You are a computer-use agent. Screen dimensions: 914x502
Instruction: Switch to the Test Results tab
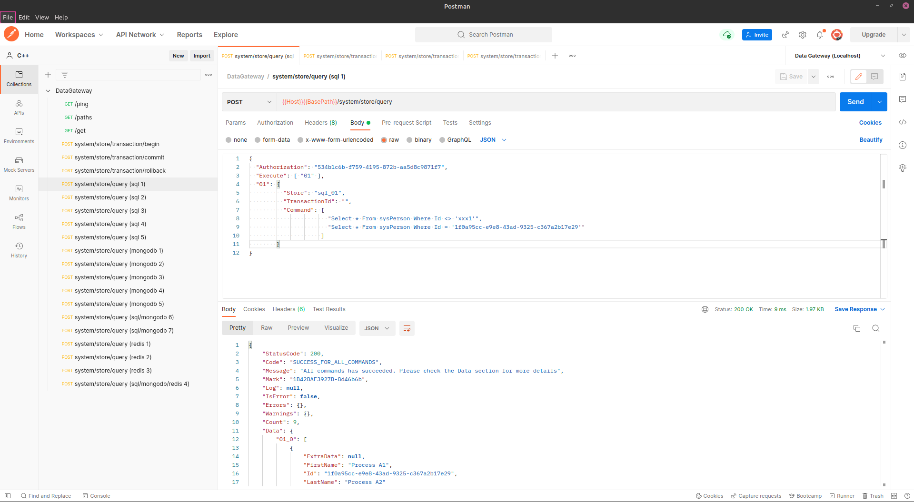coord(329,309)
